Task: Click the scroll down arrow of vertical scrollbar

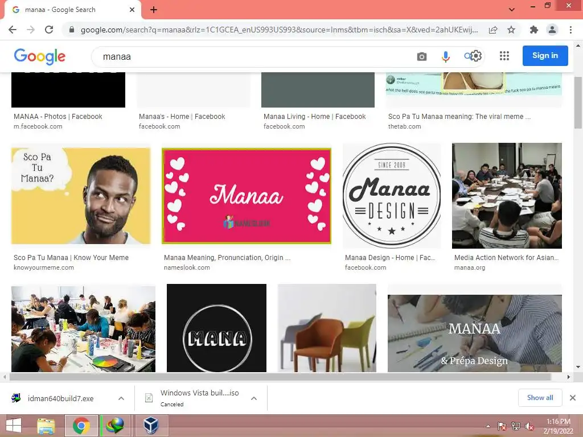Action: pyautogui.click(x=578, y=367)
